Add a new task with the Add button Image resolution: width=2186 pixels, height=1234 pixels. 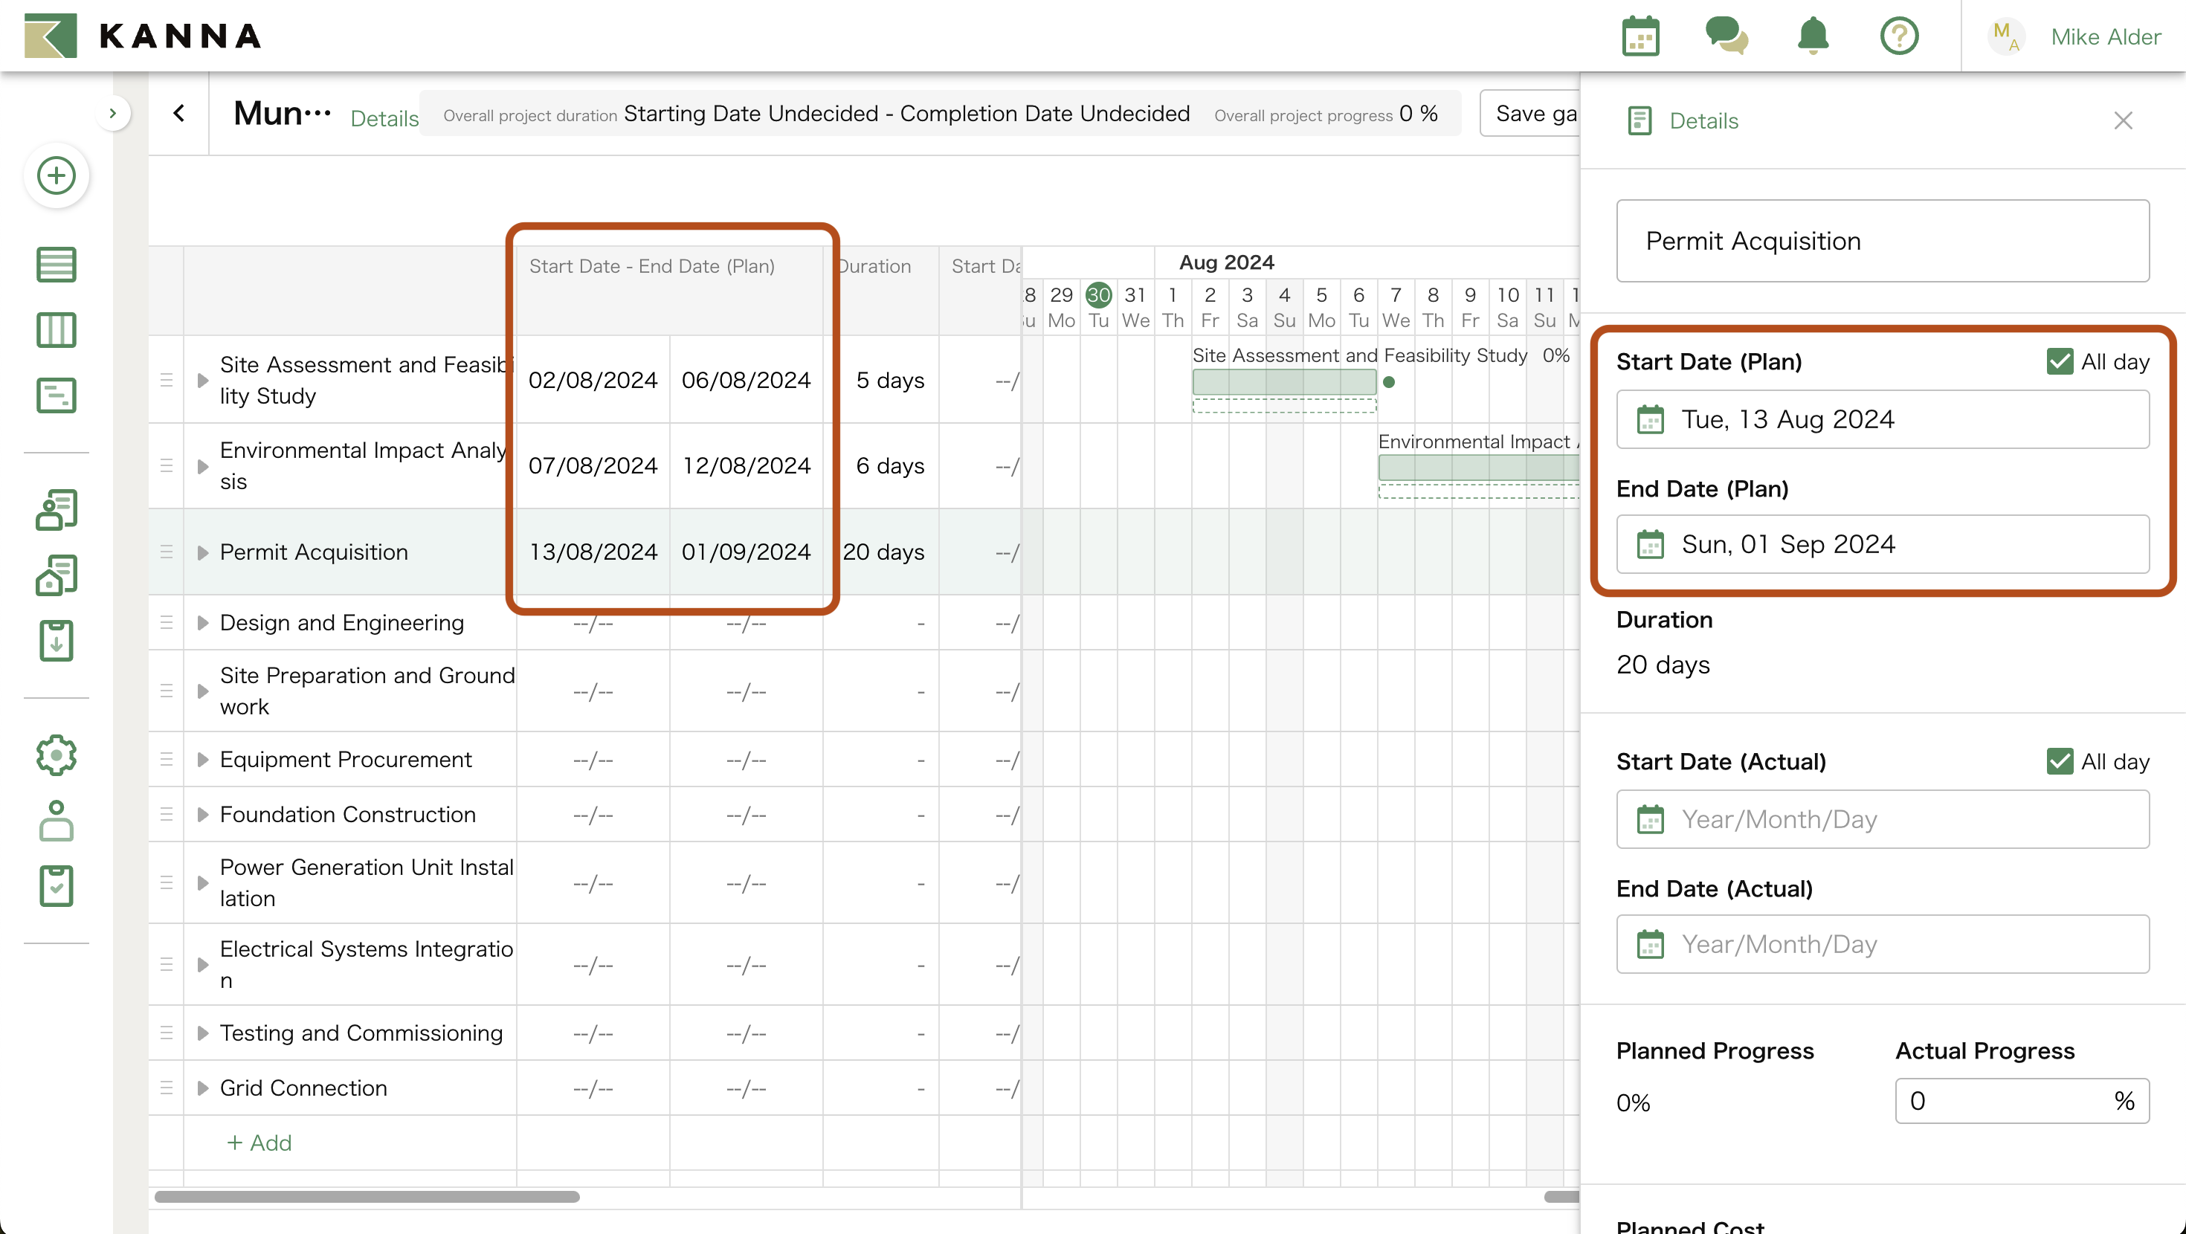click(259, 1143)
